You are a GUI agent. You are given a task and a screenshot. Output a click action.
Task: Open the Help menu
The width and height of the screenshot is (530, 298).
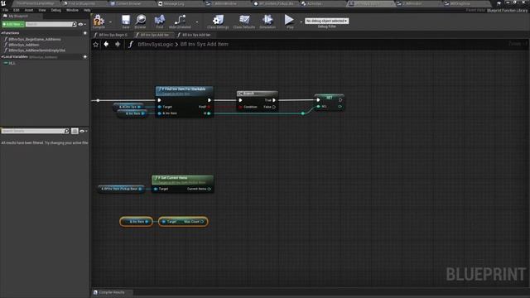(x=87, y=10)
